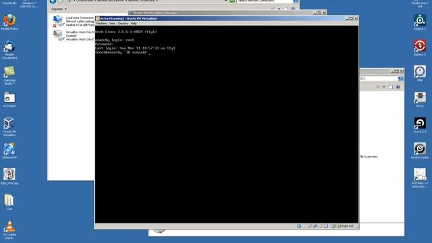Open the Machine menu in VirtualBox
Viewport: 432px width, 243px height.
click(101, 24)
